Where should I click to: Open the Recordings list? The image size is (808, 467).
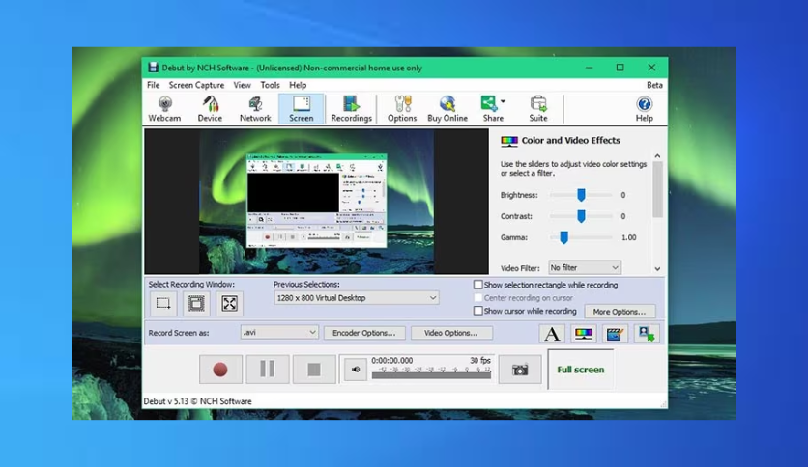click(351, 109)
